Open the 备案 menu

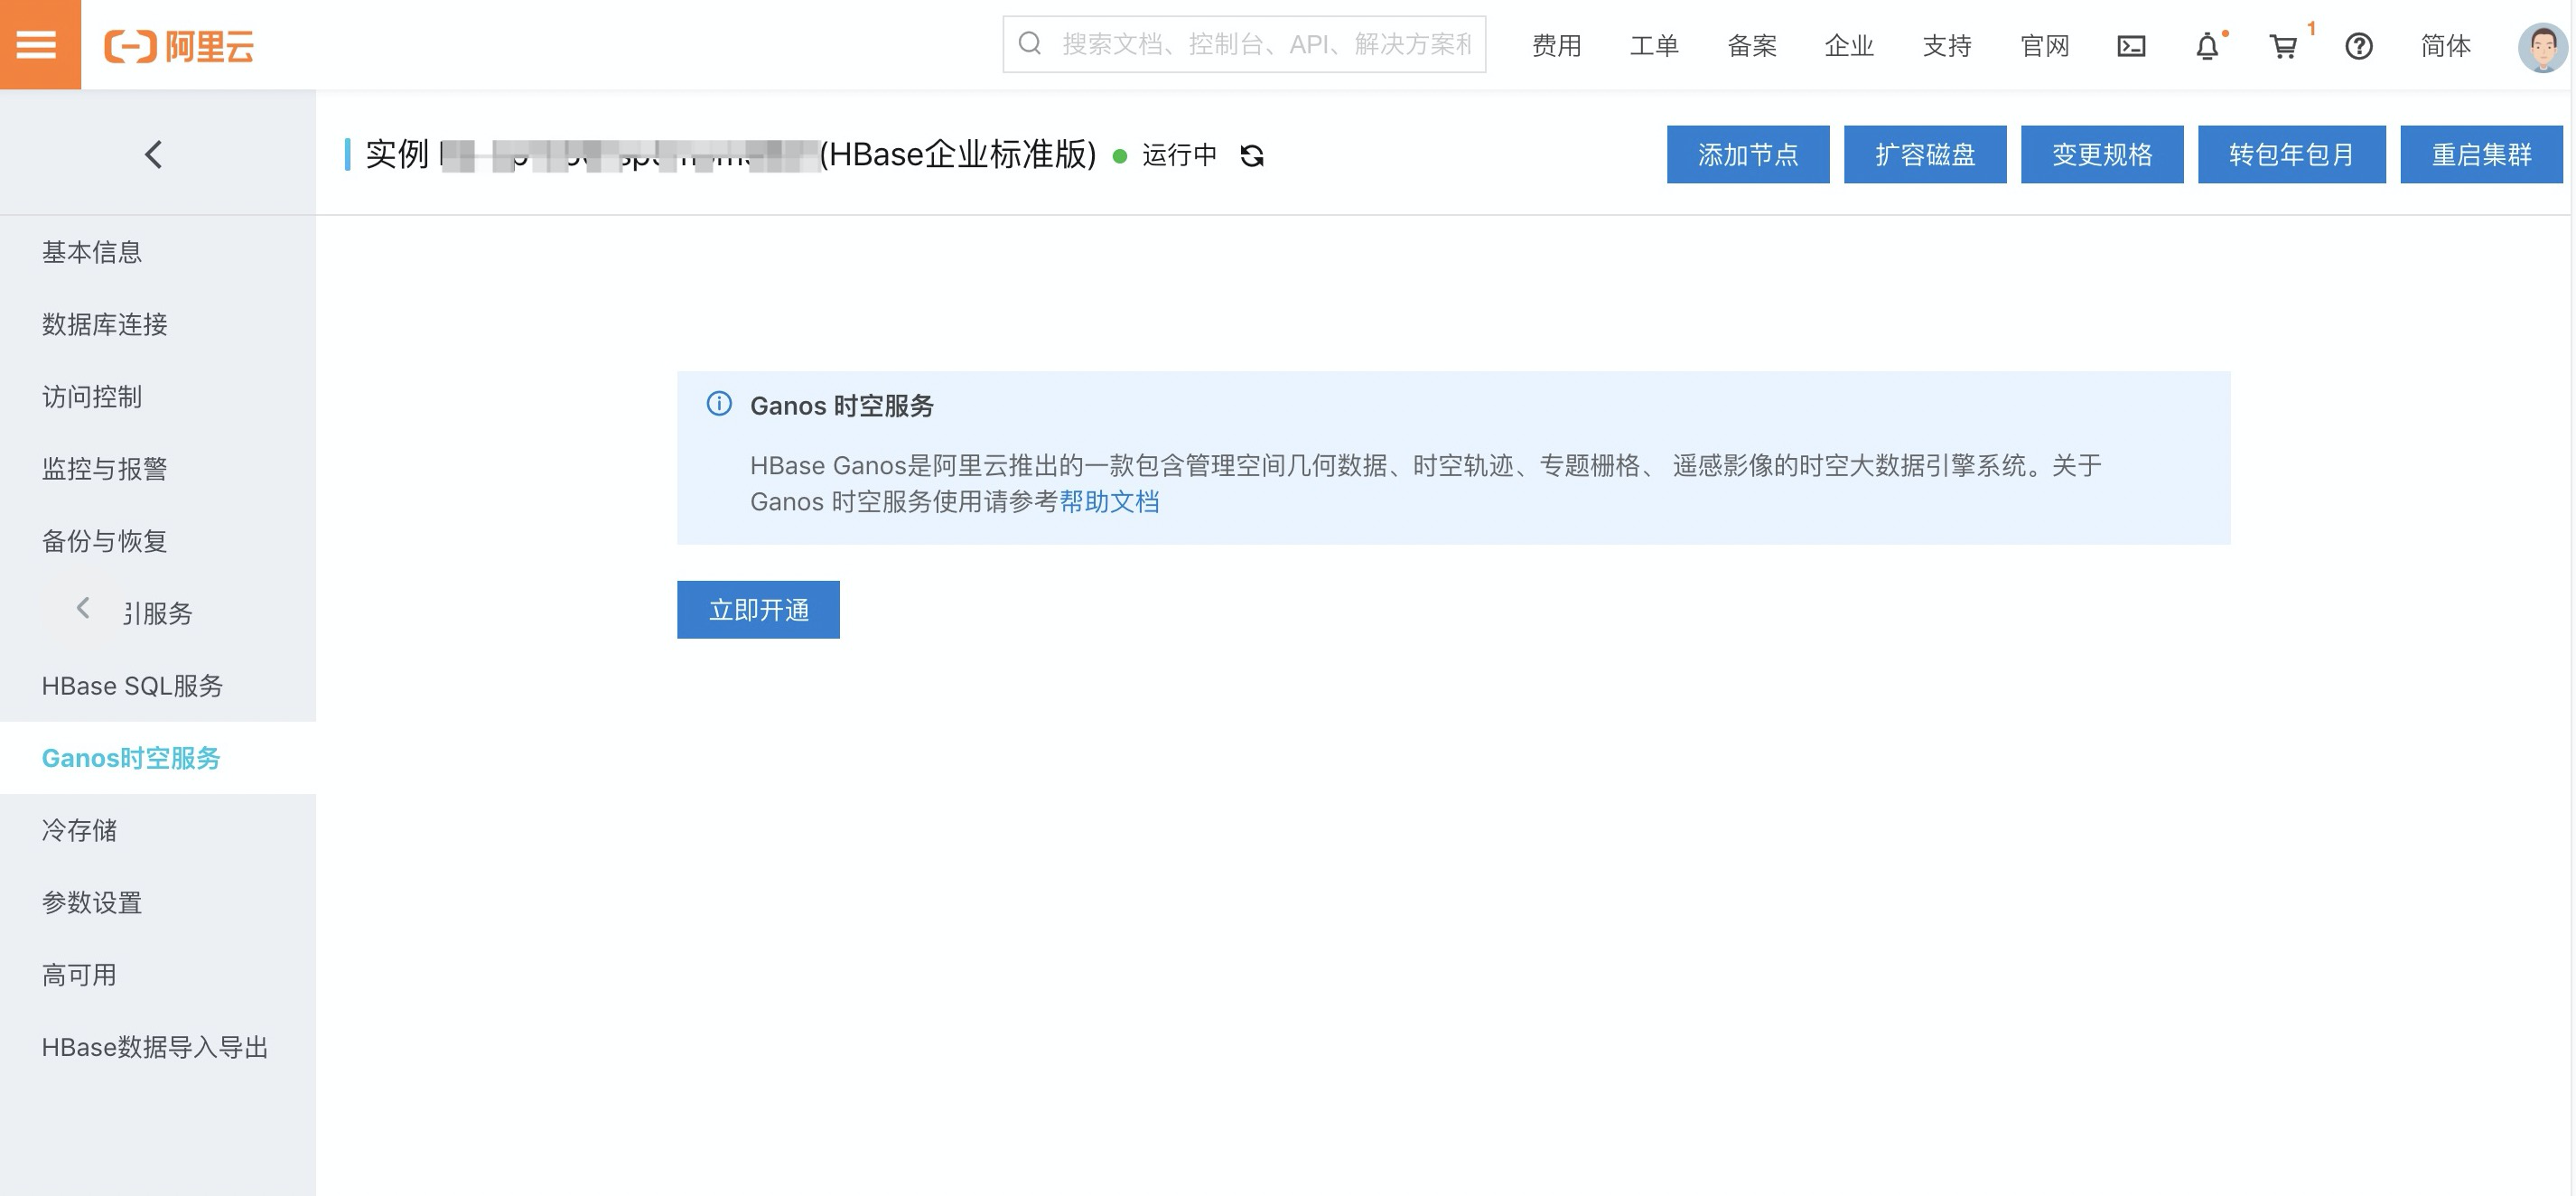tap(1752, 46)
